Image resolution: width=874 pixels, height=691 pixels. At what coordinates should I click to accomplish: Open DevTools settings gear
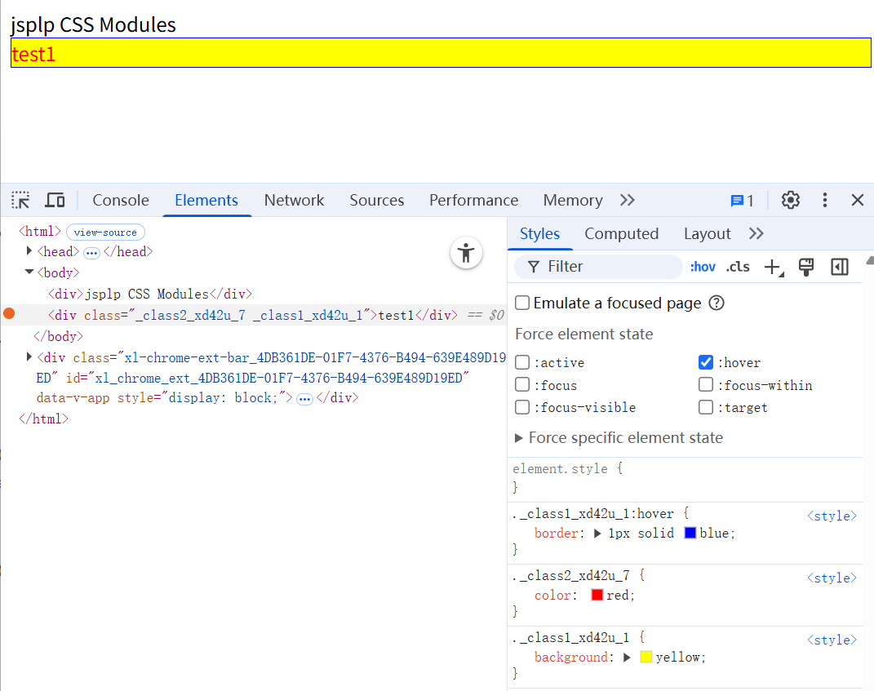790,200
